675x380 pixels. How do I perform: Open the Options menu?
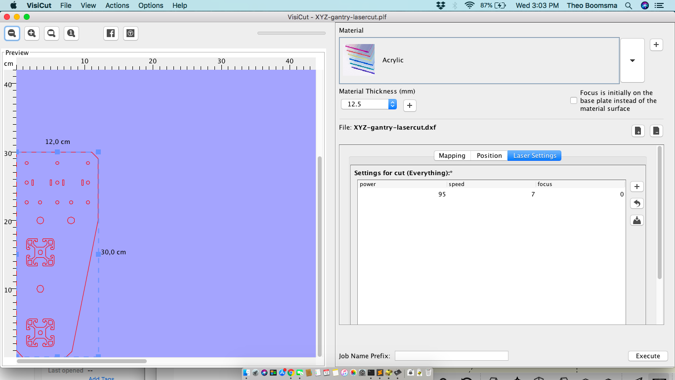pos(151,5)
